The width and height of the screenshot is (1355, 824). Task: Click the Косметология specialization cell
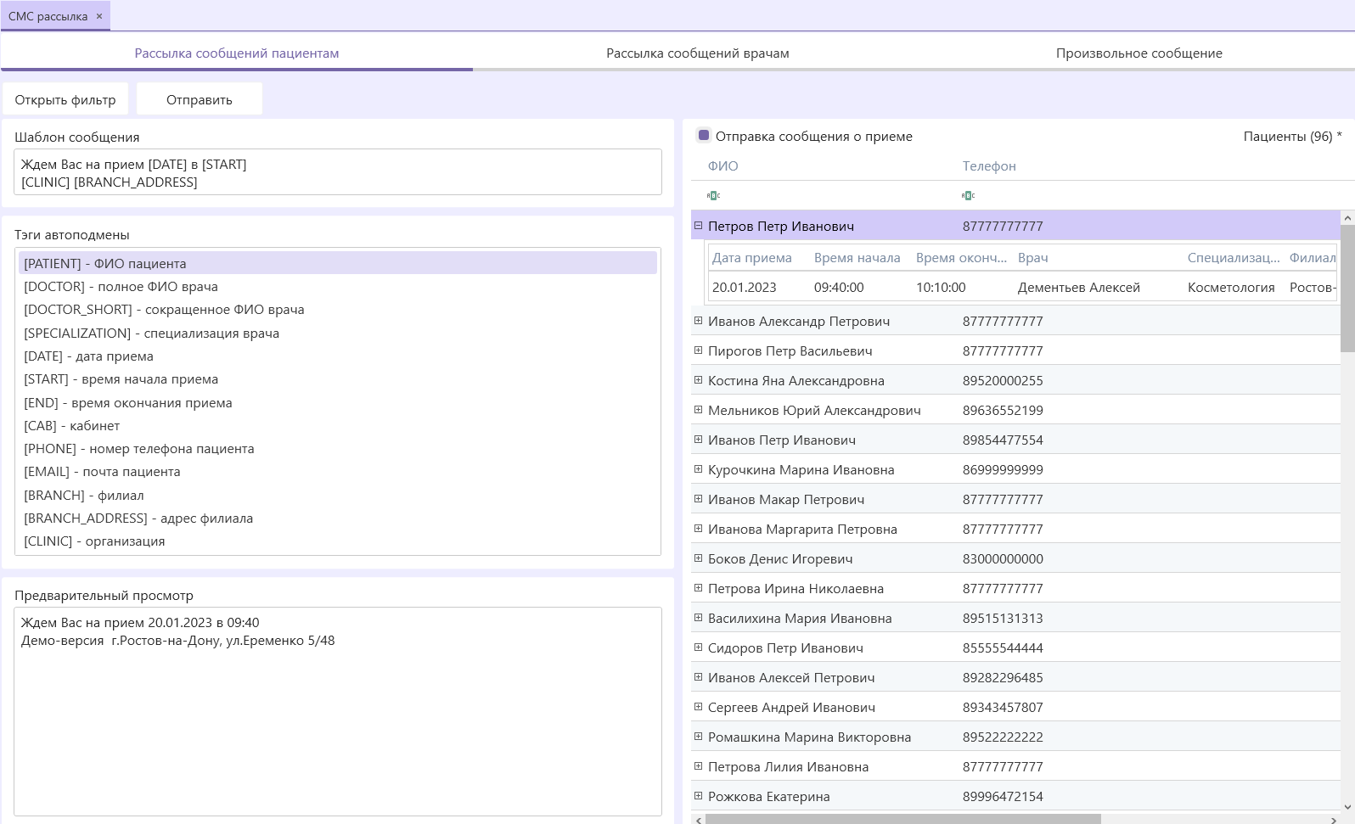[x=1231, y=287]
